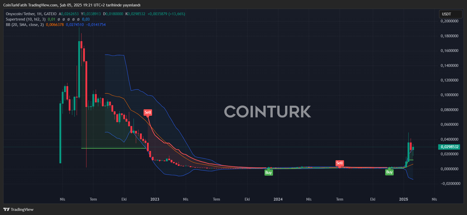This screenshot has height=215, width=467.
Task: Click the Supertrend value 0,03
Action: pos(86,19)
